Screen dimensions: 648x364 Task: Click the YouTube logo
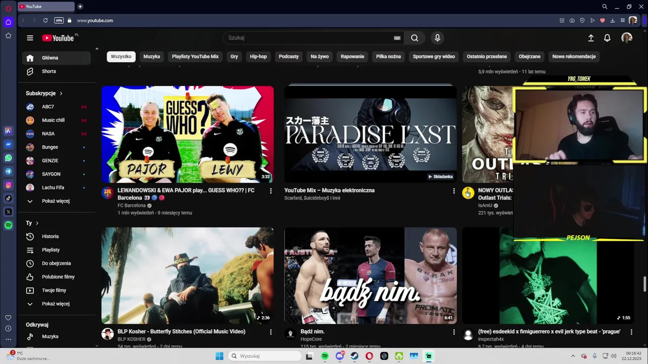click(58, 38)
